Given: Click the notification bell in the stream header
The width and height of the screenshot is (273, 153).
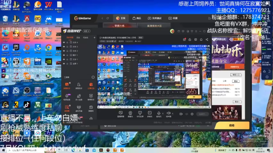Looking at the screenshot, I should [x=201, y=39].
